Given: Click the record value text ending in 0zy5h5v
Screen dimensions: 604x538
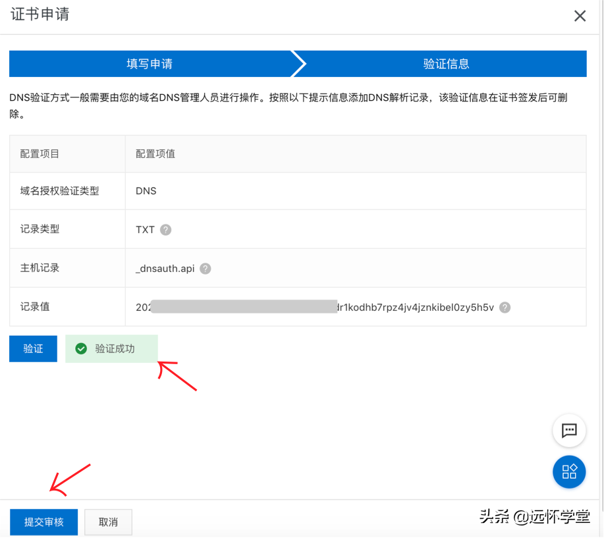Looking at the screenshot, I should click(415, 308).
